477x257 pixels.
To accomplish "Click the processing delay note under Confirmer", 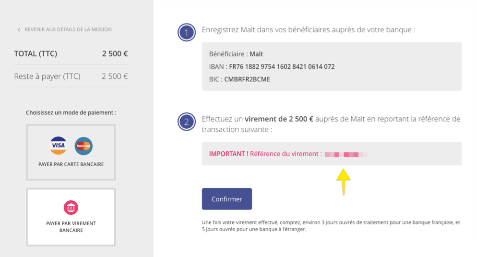I will 331,226.
